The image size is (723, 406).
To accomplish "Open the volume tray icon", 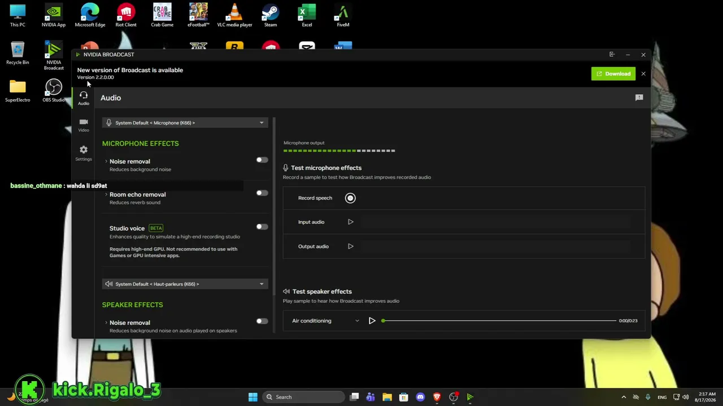I will point(686,397).
